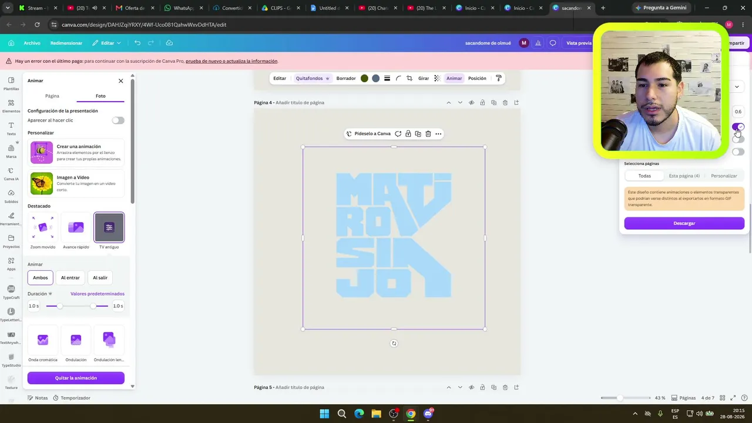Open the Canva IA sidebar panel
This screenshot has height=423, width=752.
point(11,174)
